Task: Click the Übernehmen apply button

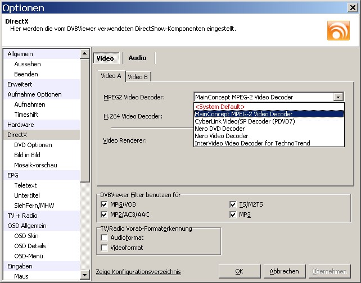Action: click(330, 272)
